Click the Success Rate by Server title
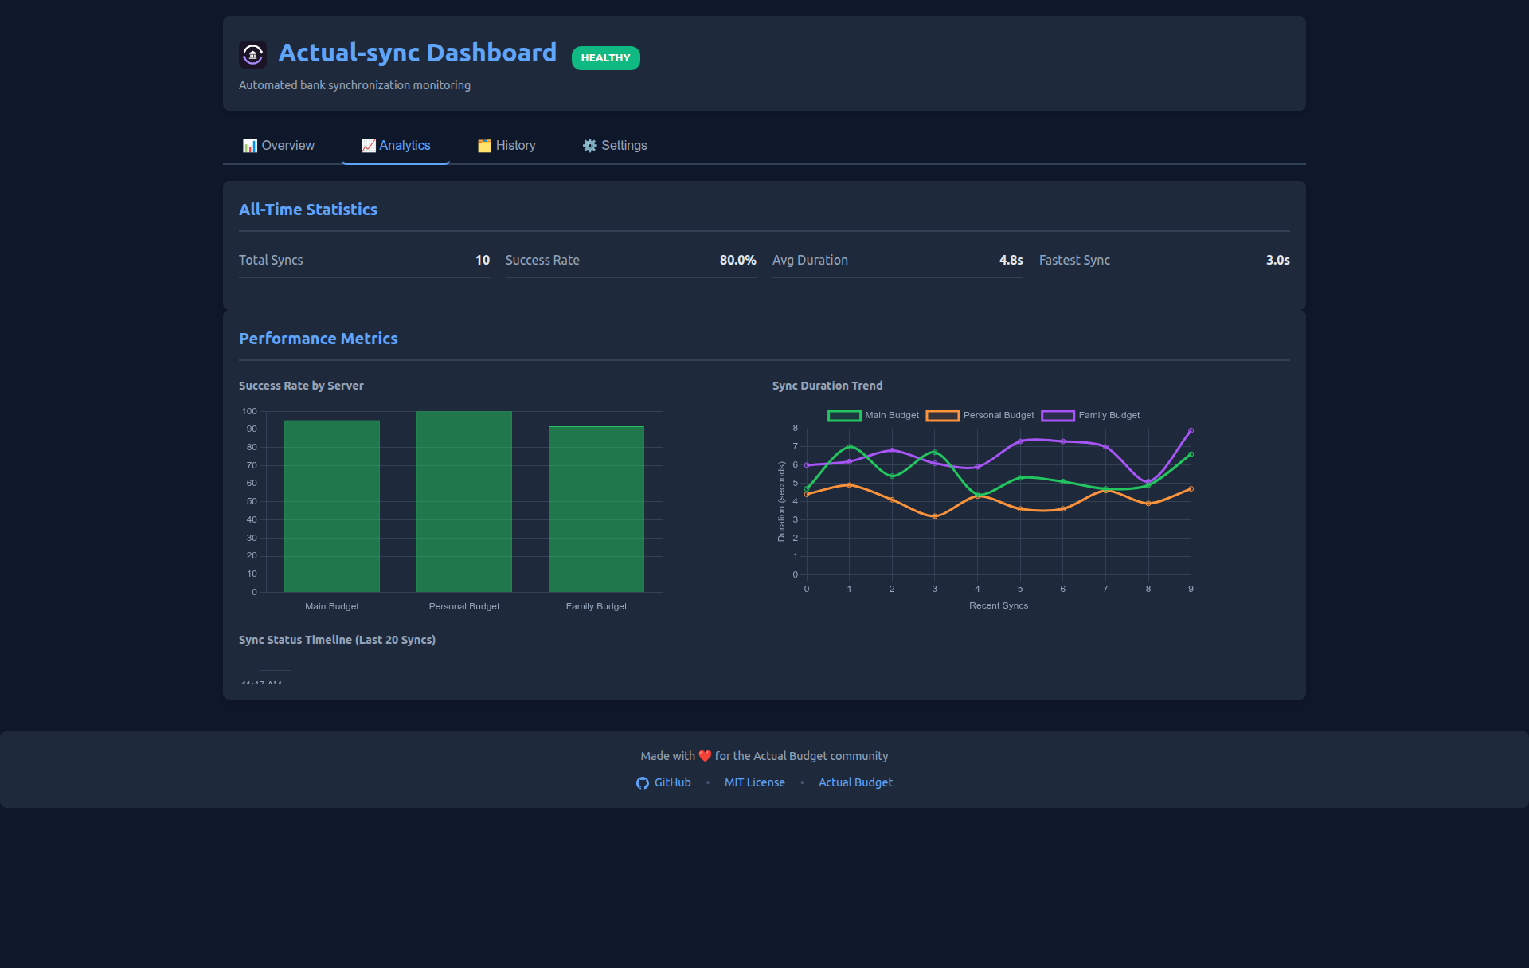 coord(301,386)
